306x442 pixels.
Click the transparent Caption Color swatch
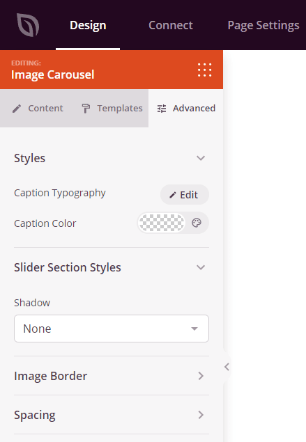tap(162, 223)
